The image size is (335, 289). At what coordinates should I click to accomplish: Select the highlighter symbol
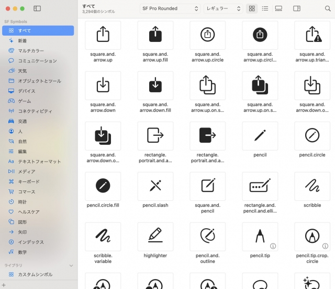tap(155, 237)
